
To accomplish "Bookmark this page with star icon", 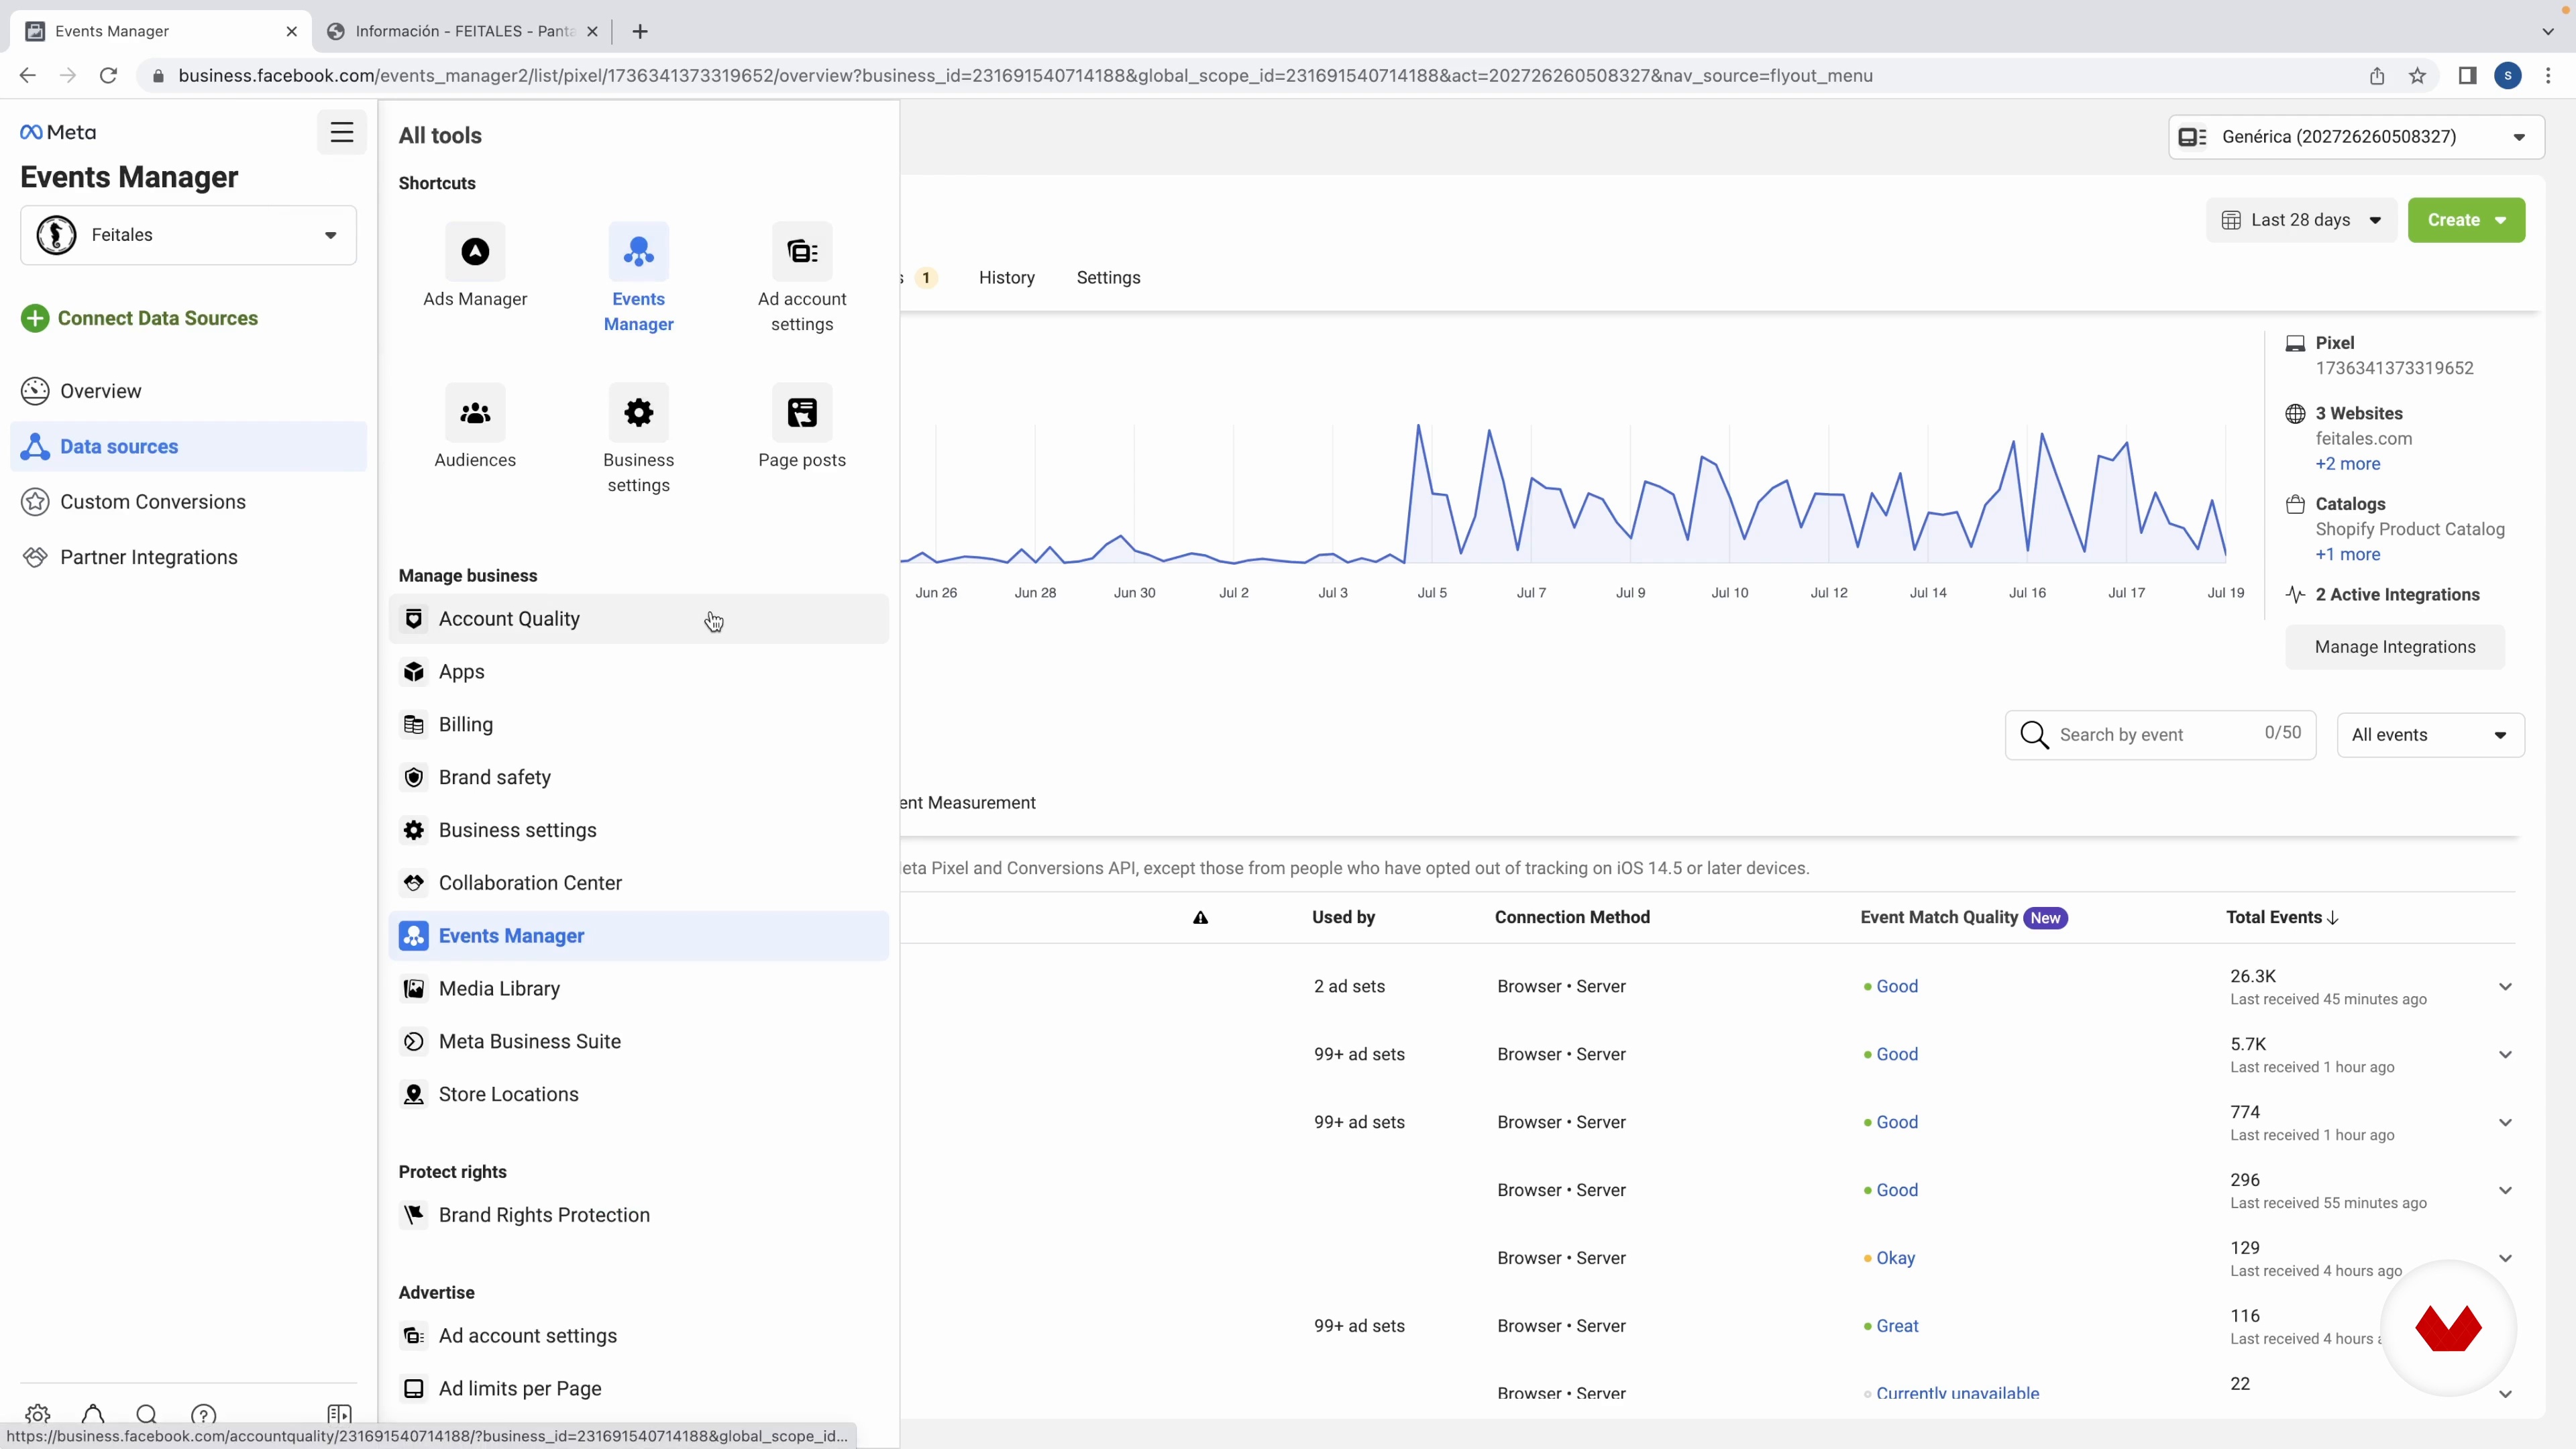I will pos(2417,76).
